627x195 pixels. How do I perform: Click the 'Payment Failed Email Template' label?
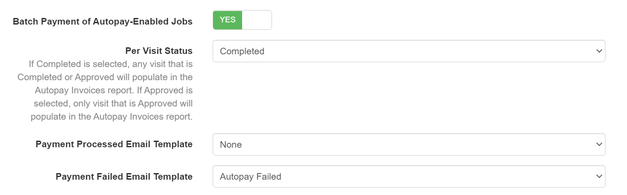point(124,177)
